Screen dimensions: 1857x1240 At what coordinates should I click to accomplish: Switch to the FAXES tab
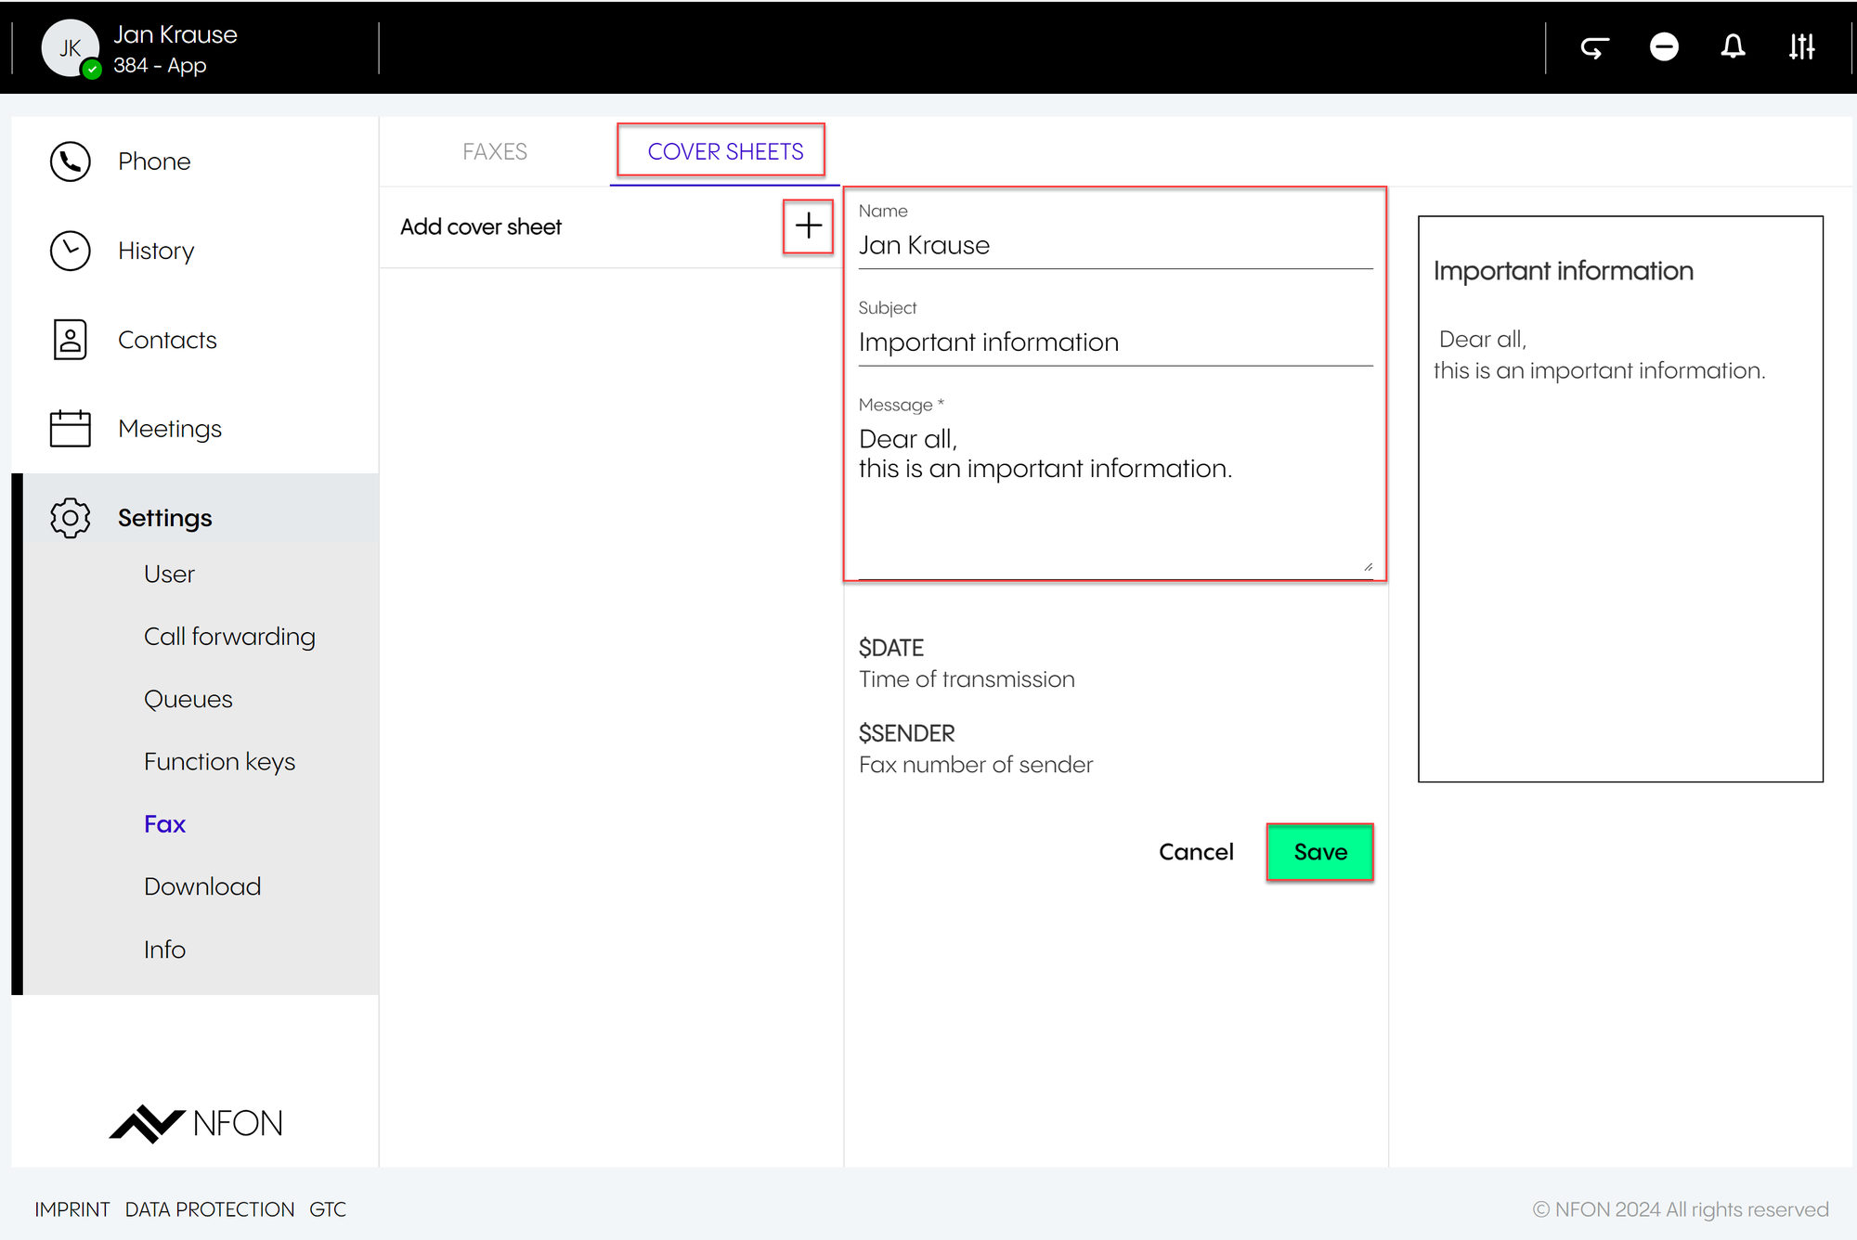pos(495,151)
